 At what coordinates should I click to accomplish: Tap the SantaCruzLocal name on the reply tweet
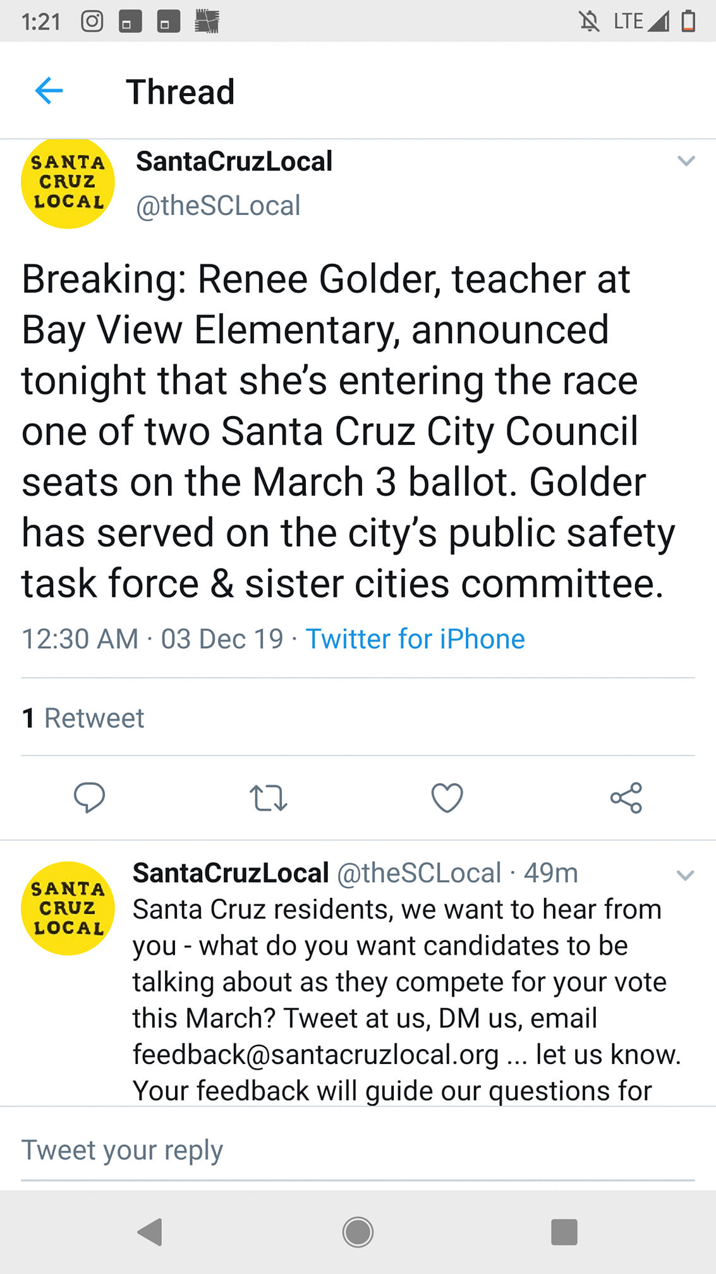point(231,873)
